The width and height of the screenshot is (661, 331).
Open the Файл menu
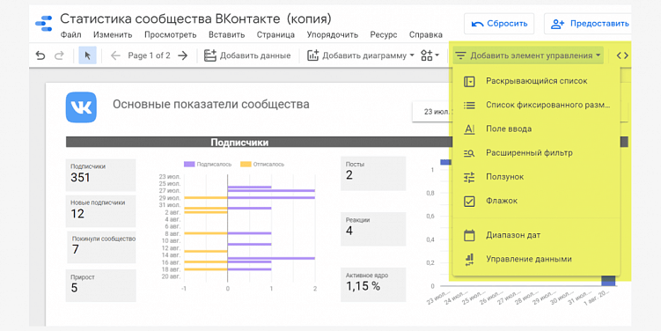pyautogui.click(x=70, y=34)
